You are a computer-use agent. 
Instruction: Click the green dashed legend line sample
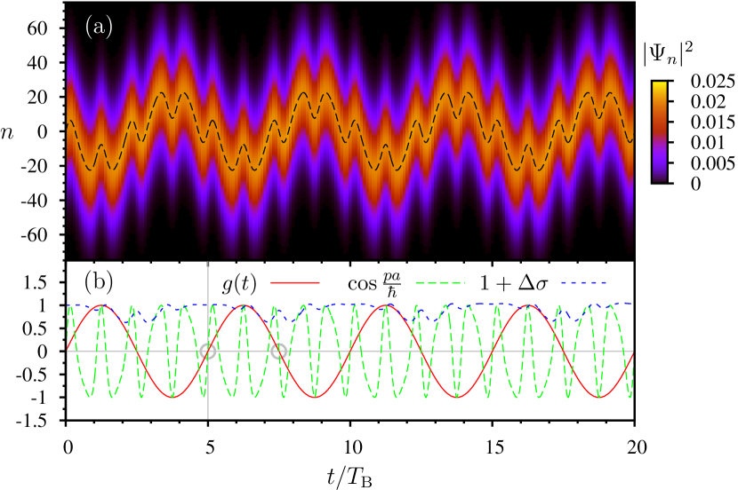click(x=440, y=283)
